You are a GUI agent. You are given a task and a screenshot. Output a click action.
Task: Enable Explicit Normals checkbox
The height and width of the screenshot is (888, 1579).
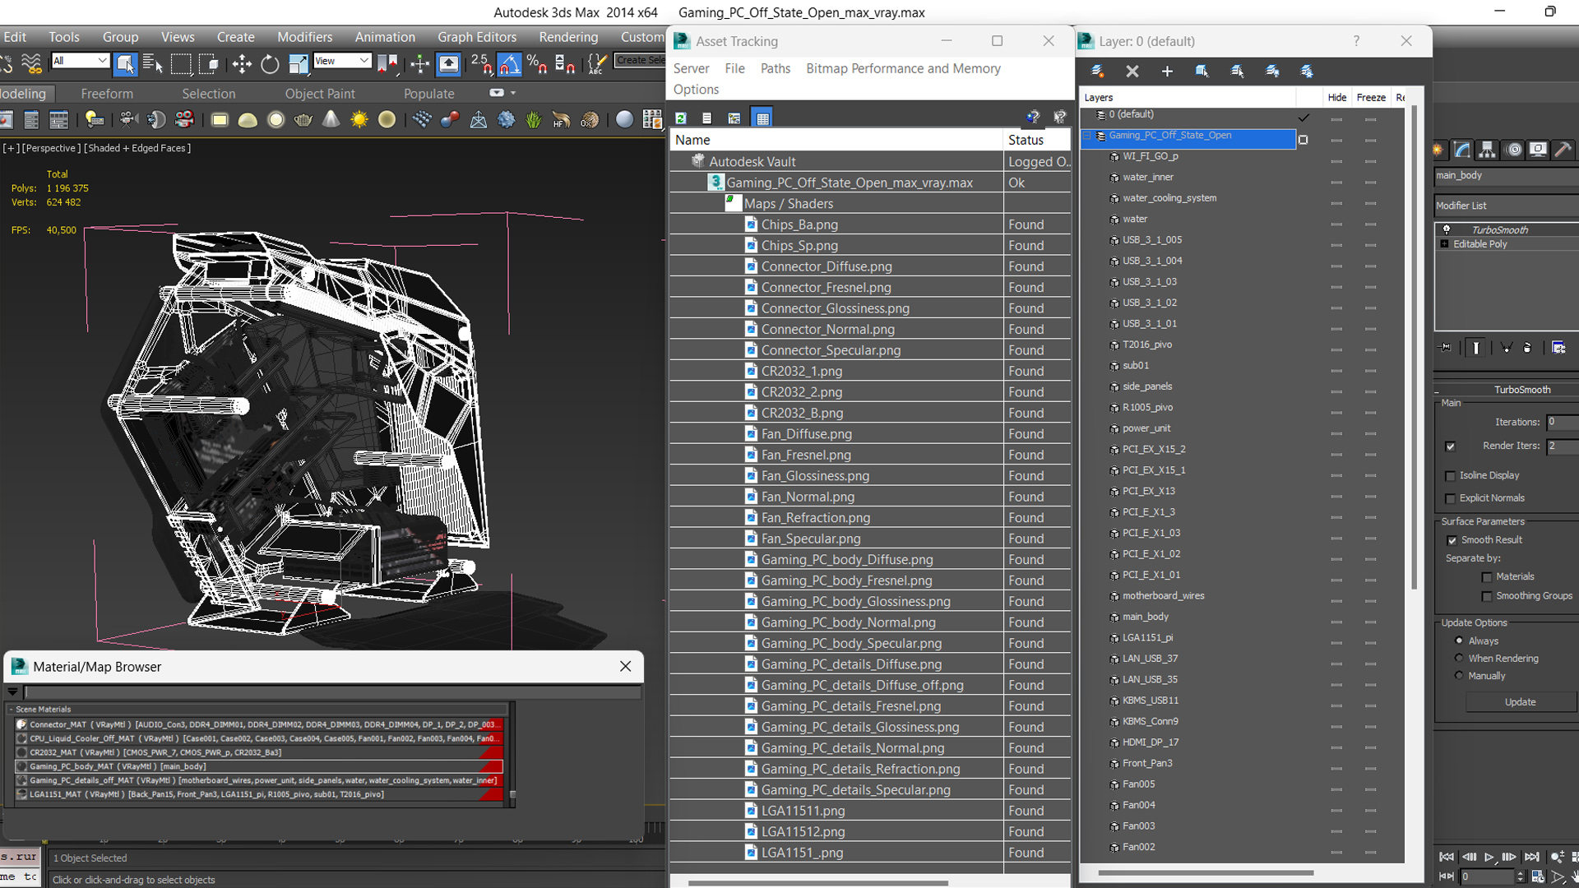(1451, 498)
